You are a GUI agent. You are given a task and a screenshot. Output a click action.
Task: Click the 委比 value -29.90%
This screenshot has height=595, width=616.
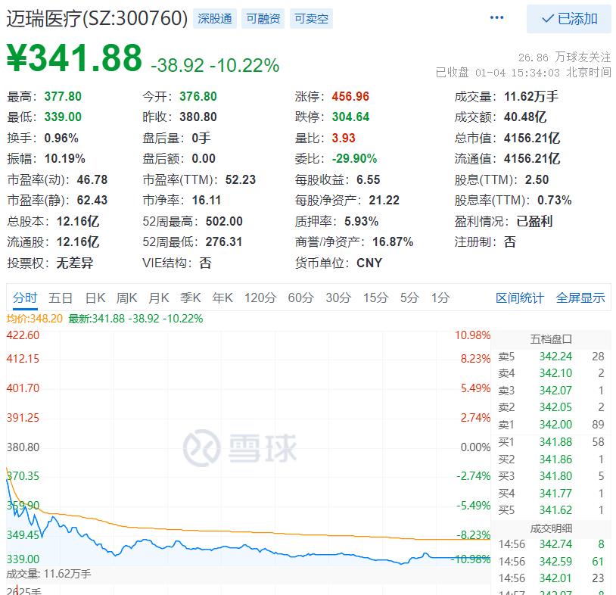(x=354, y=158)
